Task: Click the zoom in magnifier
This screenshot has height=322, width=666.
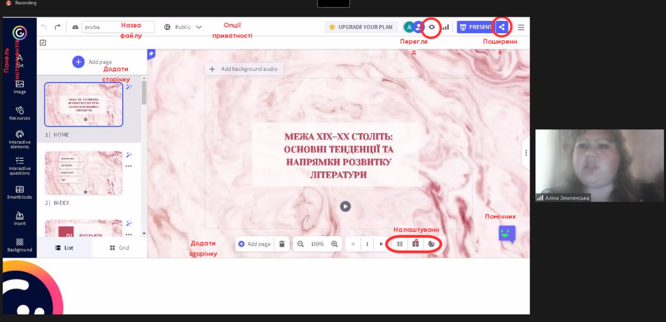Action: pos(335,244)
